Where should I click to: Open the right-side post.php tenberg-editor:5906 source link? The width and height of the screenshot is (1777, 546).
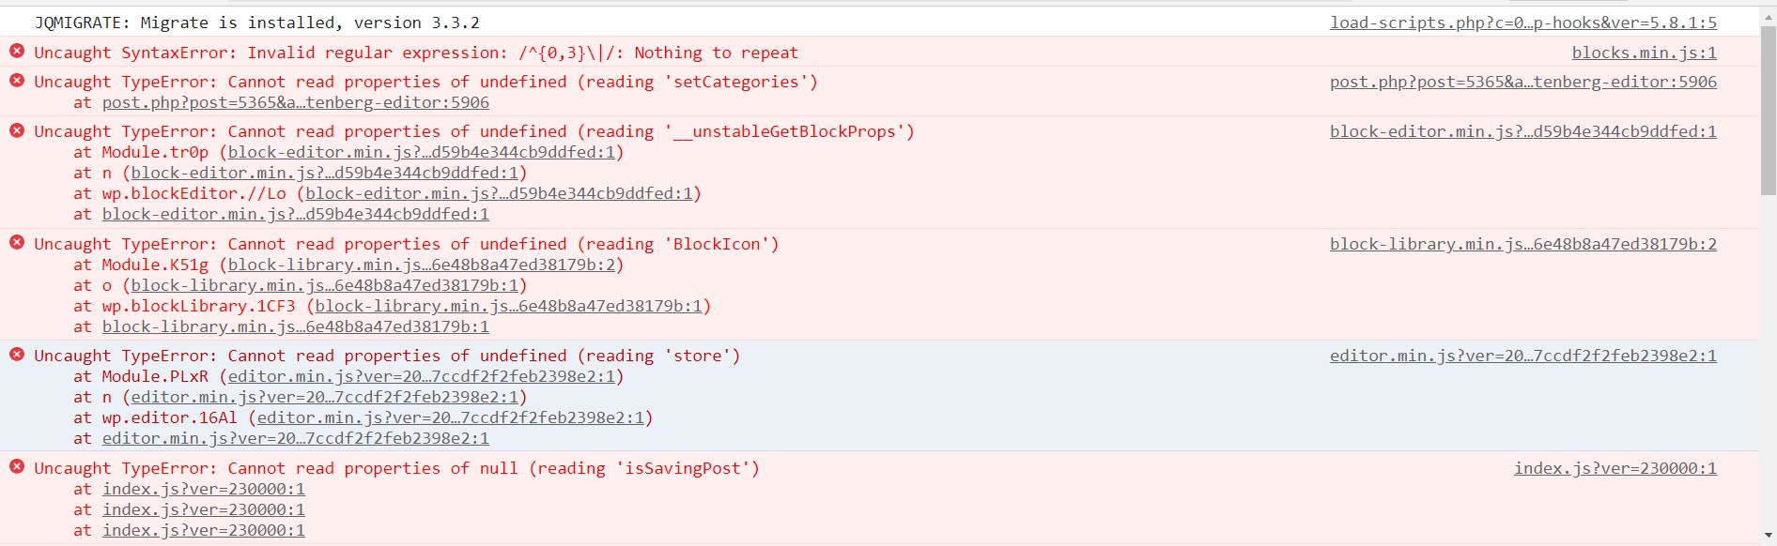point(1522,82)
